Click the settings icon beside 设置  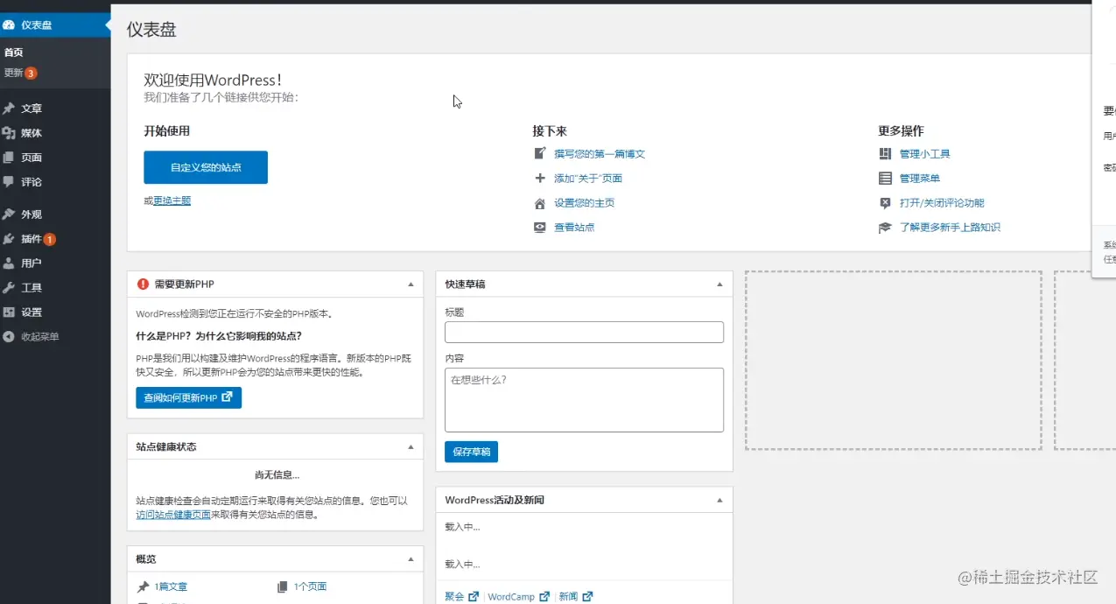(x=9, y=312)
